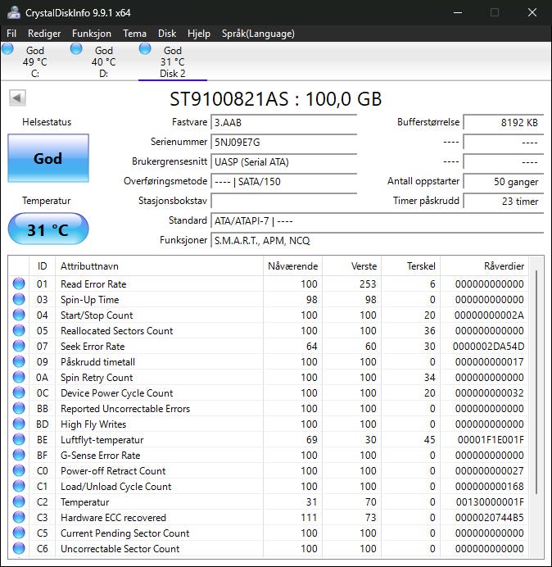Click the status orb for Hardware ECC recovered
This screenshot has height=567, width=552.
[19, 517]
